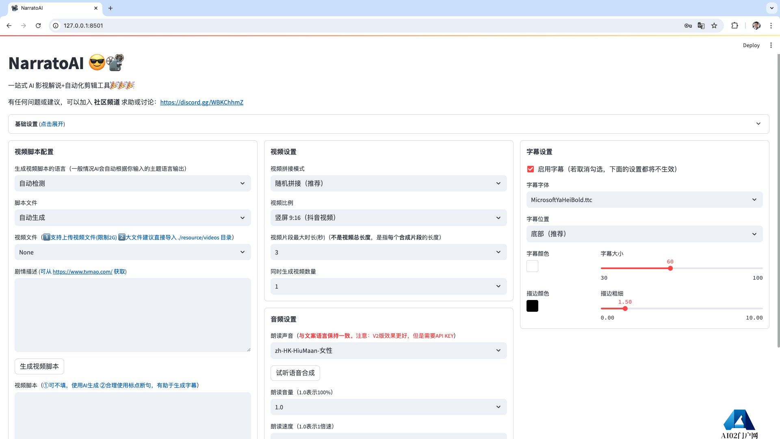Open the 脚本文件 dropdown showing 自动生成
Image resolution: width=780 pixels, height=439 pixels.
point(132,217)
